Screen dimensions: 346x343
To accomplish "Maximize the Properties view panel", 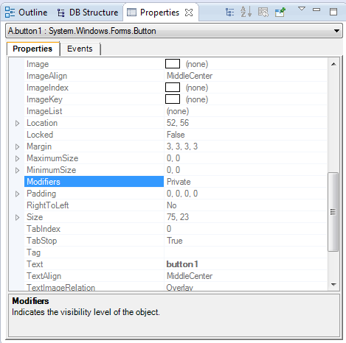I will 333,12.
